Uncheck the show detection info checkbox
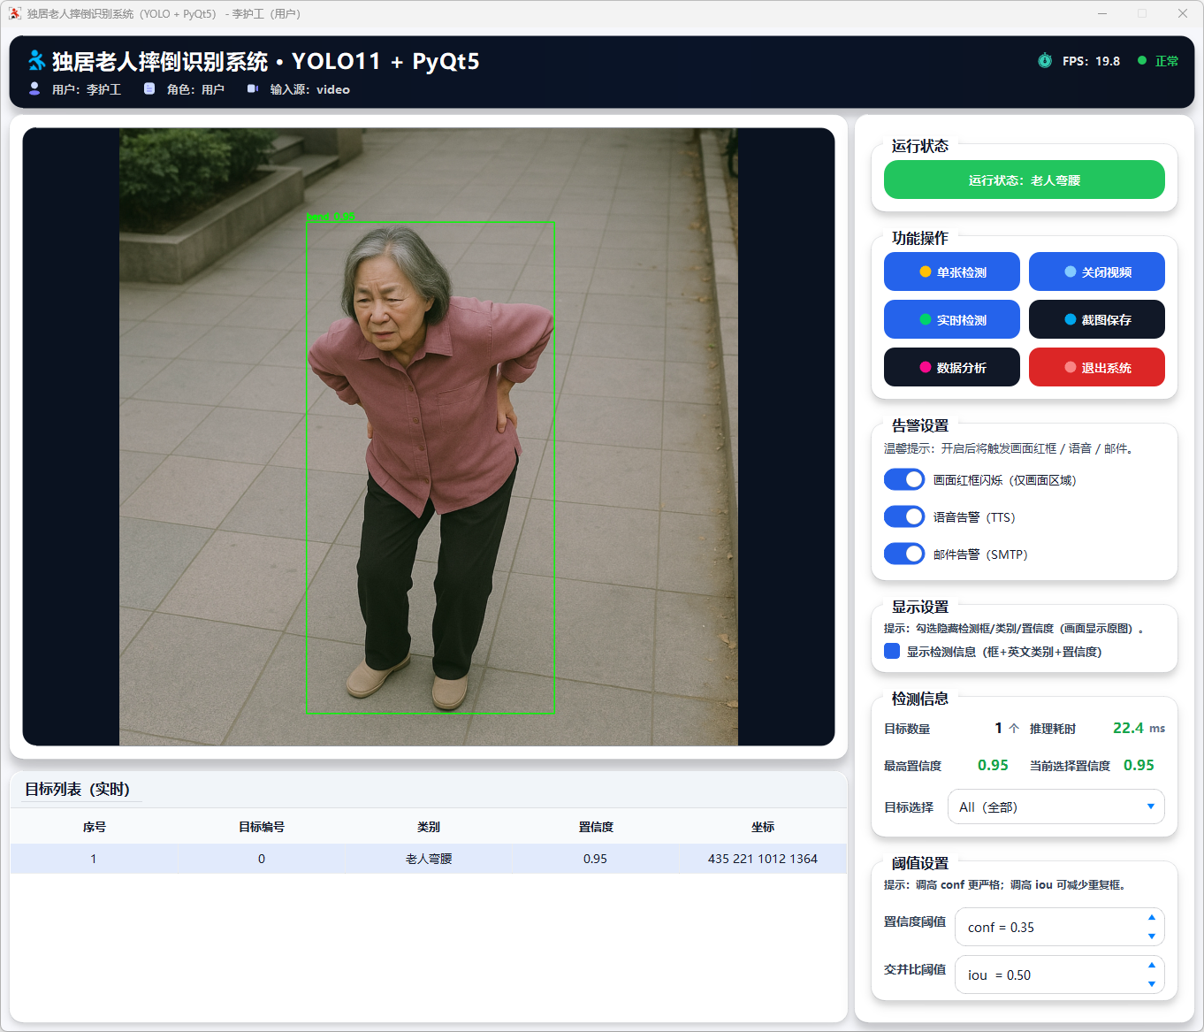 coord(892,651)
